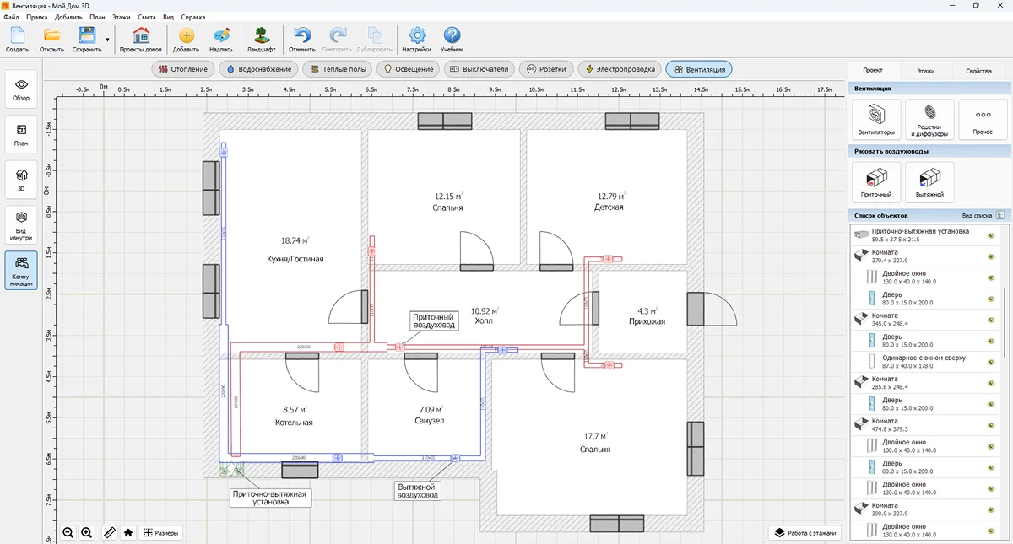Open the Ландшафт landscape tool
Viewport: 1013px width, 544px height.
[x=261, y=40]
